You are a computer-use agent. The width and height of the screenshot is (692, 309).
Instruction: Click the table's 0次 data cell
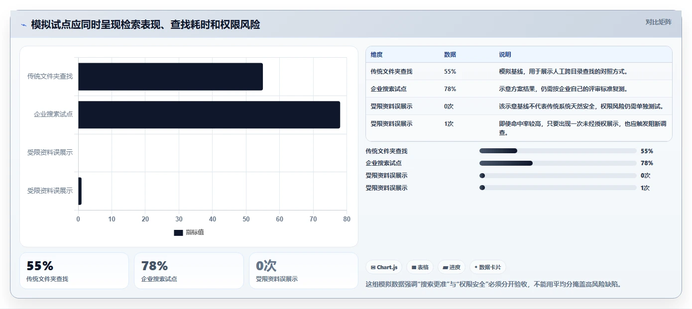449,106
